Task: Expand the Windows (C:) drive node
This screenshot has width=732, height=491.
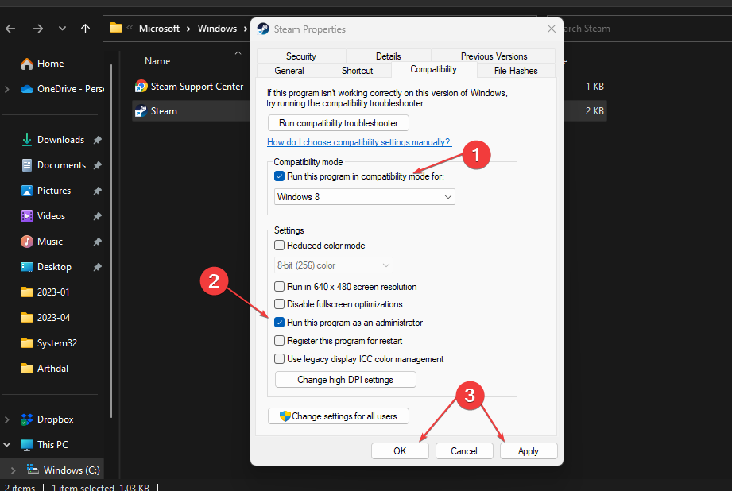Action: 13,470
